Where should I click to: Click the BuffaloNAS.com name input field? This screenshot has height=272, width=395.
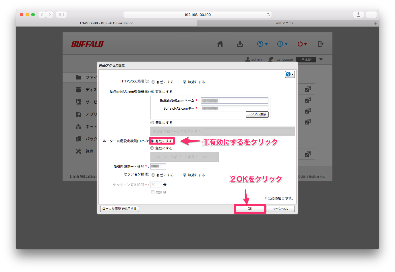[x=235, y=100]
